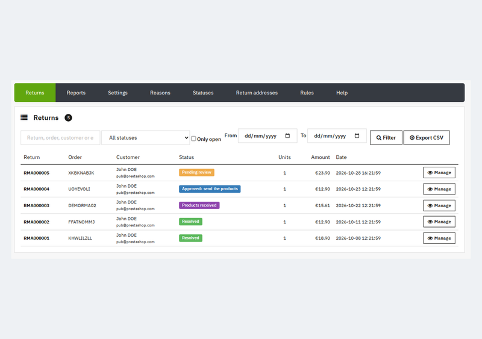Screen dimensions: 482x339
Task: Switch to the Reports tab
Action: 76,93
